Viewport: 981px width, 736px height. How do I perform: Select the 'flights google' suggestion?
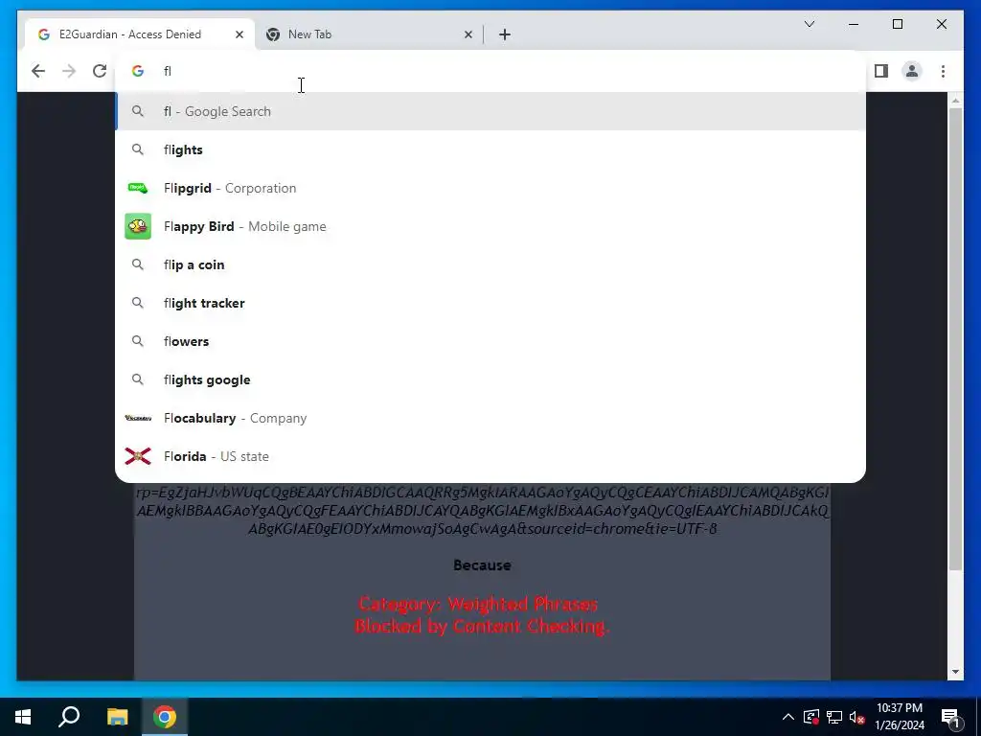coord(490,379)
